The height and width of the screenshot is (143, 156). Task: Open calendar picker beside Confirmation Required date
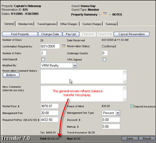[x=63, y=46]
